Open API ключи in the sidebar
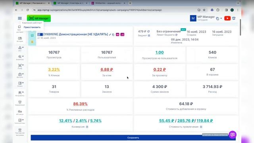This screenshot has width=254, height=143. point(20,112)
